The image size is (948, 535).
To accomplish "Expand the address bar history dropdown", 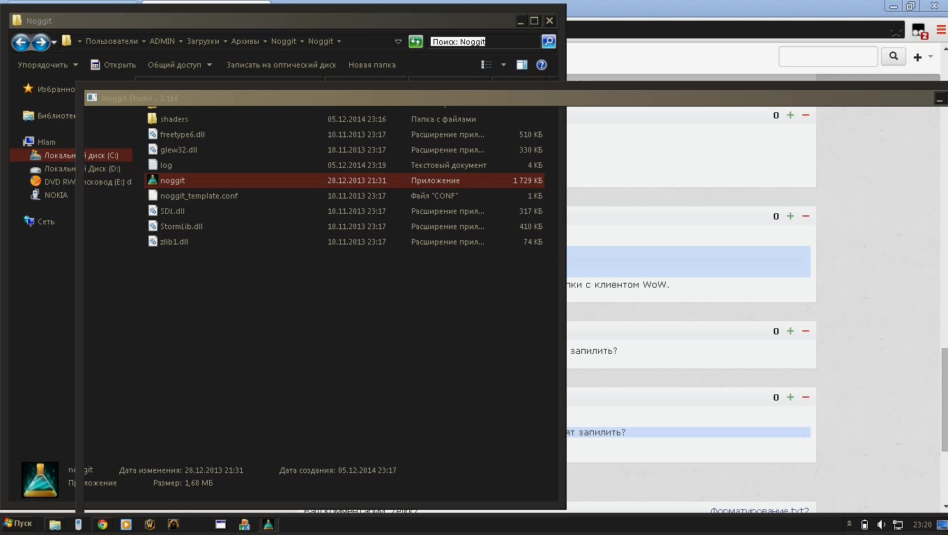I will [398, 42].
